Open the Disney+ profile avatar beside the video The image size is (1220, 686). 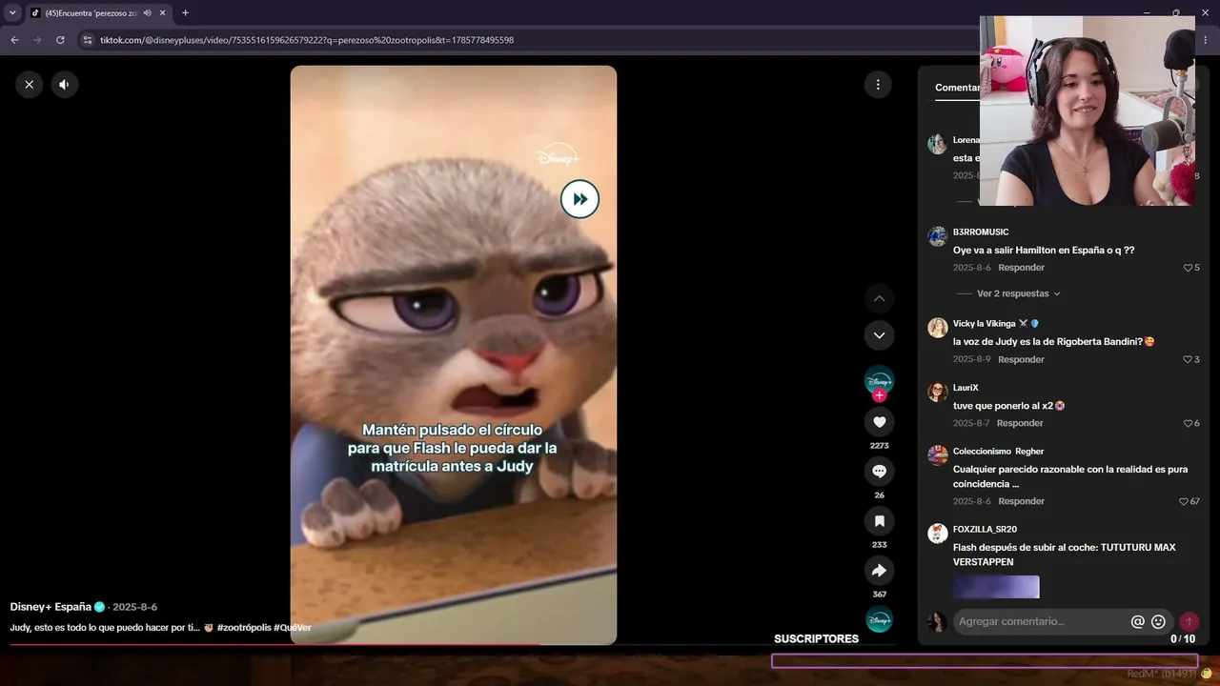point(879,380)
